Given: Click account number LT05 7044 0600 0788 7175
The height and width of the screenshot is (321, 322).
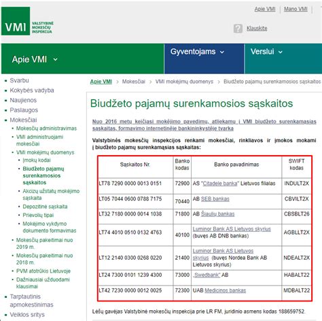Looking at the screenshot, I should pos(130,199).
